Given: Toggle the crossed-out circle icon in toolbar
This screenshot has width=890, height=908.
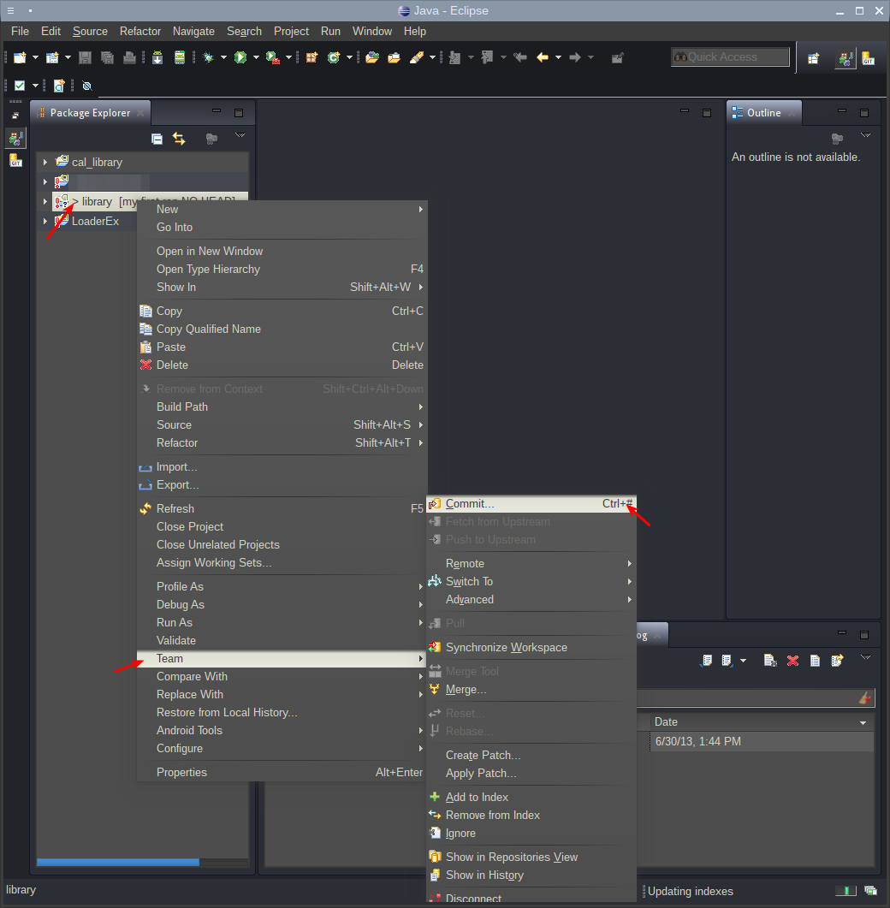Looking at the screenshot, I should point(86,85).
